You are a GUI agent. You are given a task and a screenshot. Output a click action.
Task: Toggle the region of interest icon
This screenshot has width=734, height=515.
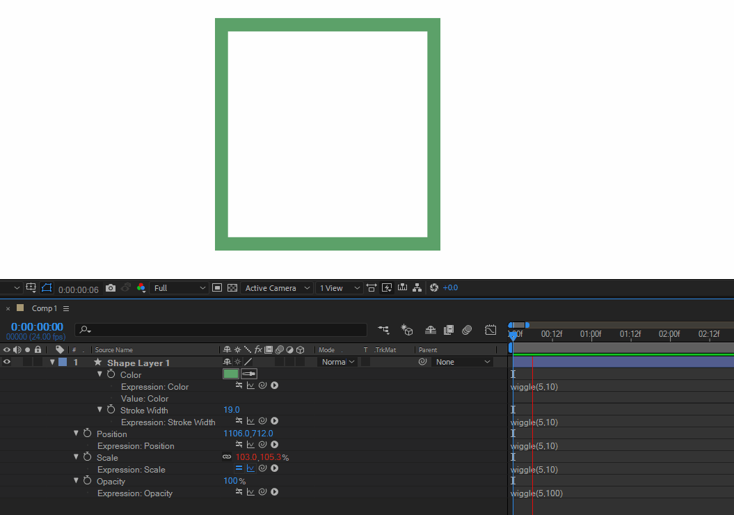[217, 288]
